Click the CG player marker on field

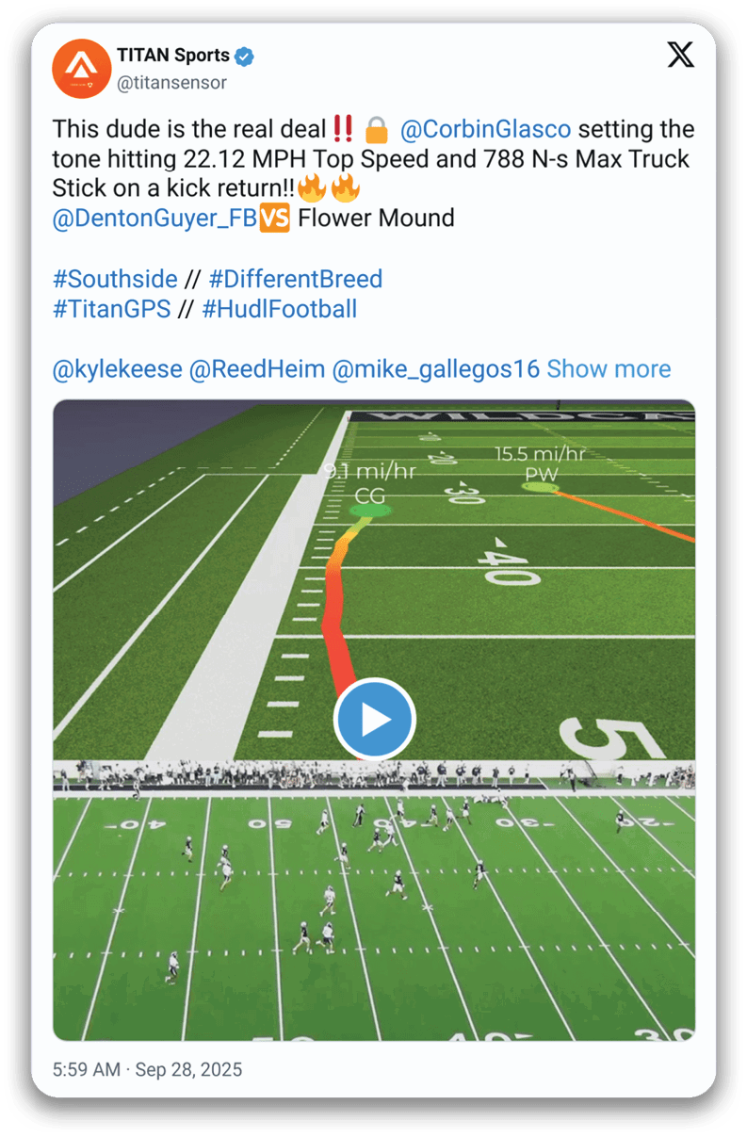click(370, 510)
